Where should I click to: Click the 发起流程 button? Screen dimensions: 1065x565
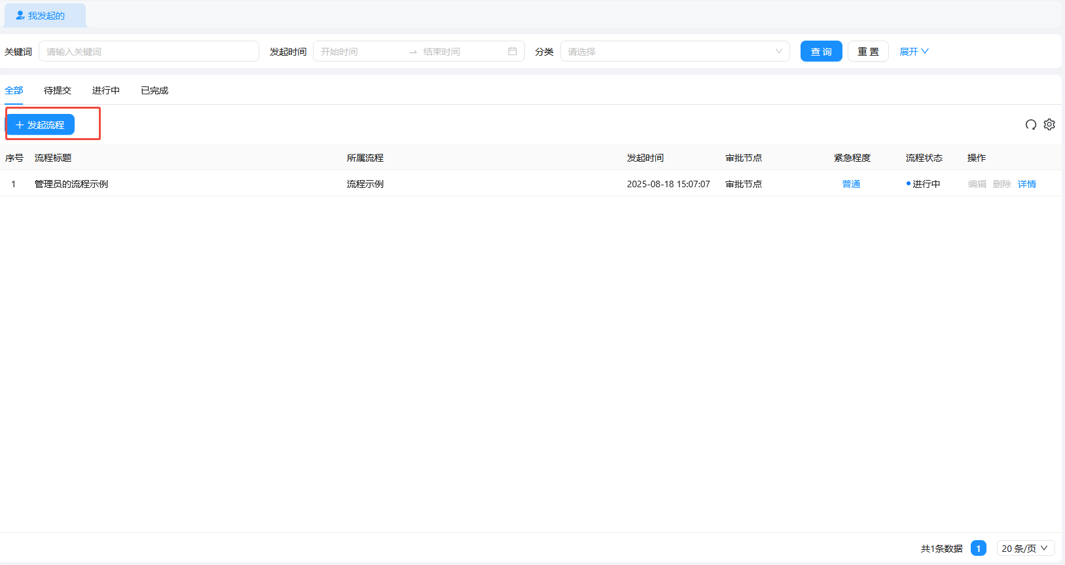point(41,124)
